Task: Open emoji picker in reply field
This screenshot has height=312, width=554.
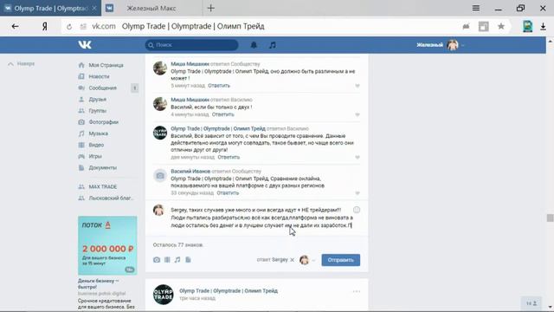Action: click(357, 210)
